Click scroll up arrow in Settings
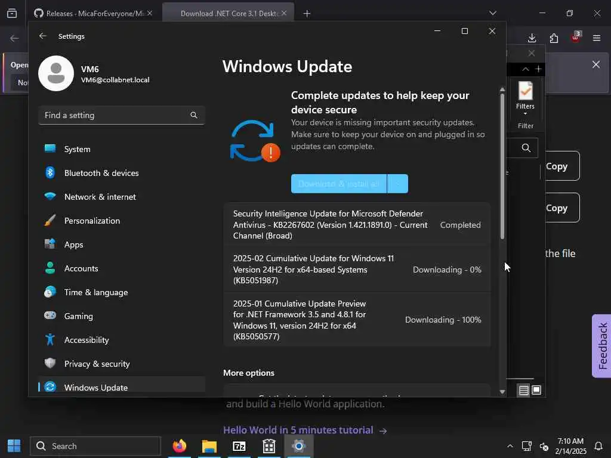611x458 pixels. pyautogui.click(x=502, y=89)
